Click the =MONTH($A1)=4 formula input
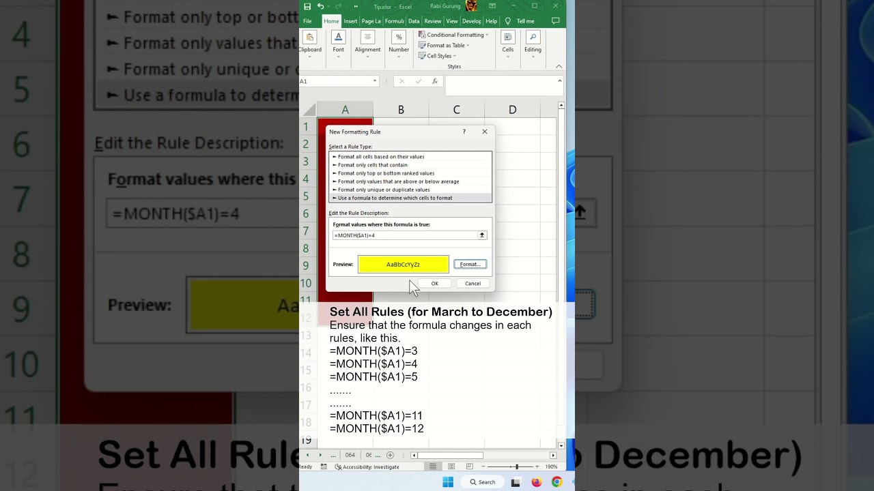Image resolution: width=874 pixels, height=491 pixels. (x=405, y=235)
